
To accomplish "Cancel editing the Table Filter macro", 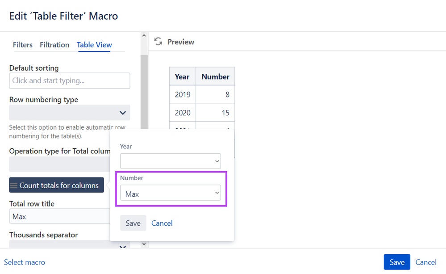I will click(426, 262).
